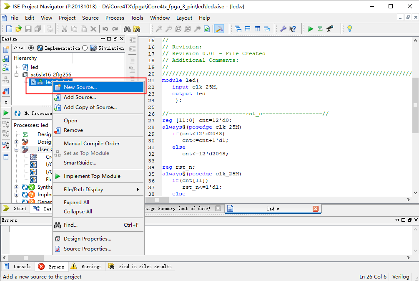This screenshot has width=419, height=281.
Task: Open the Process menu in menu bar
Action: 115,18
